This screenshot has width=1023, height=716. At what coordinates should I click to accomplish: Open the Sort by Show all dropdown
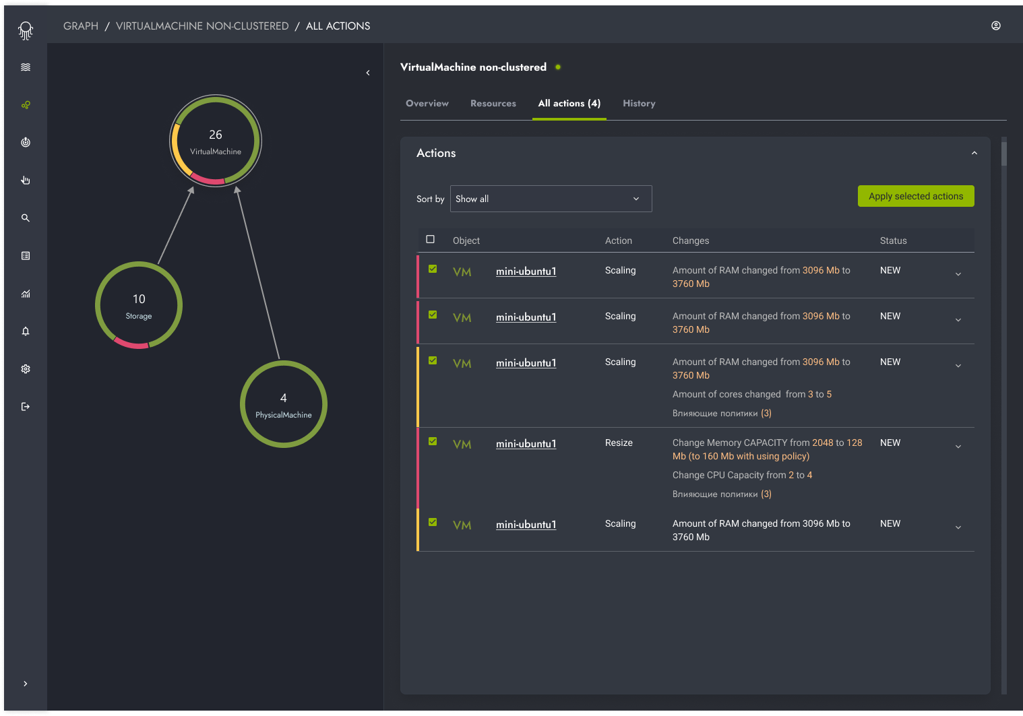tap(551, 199)
